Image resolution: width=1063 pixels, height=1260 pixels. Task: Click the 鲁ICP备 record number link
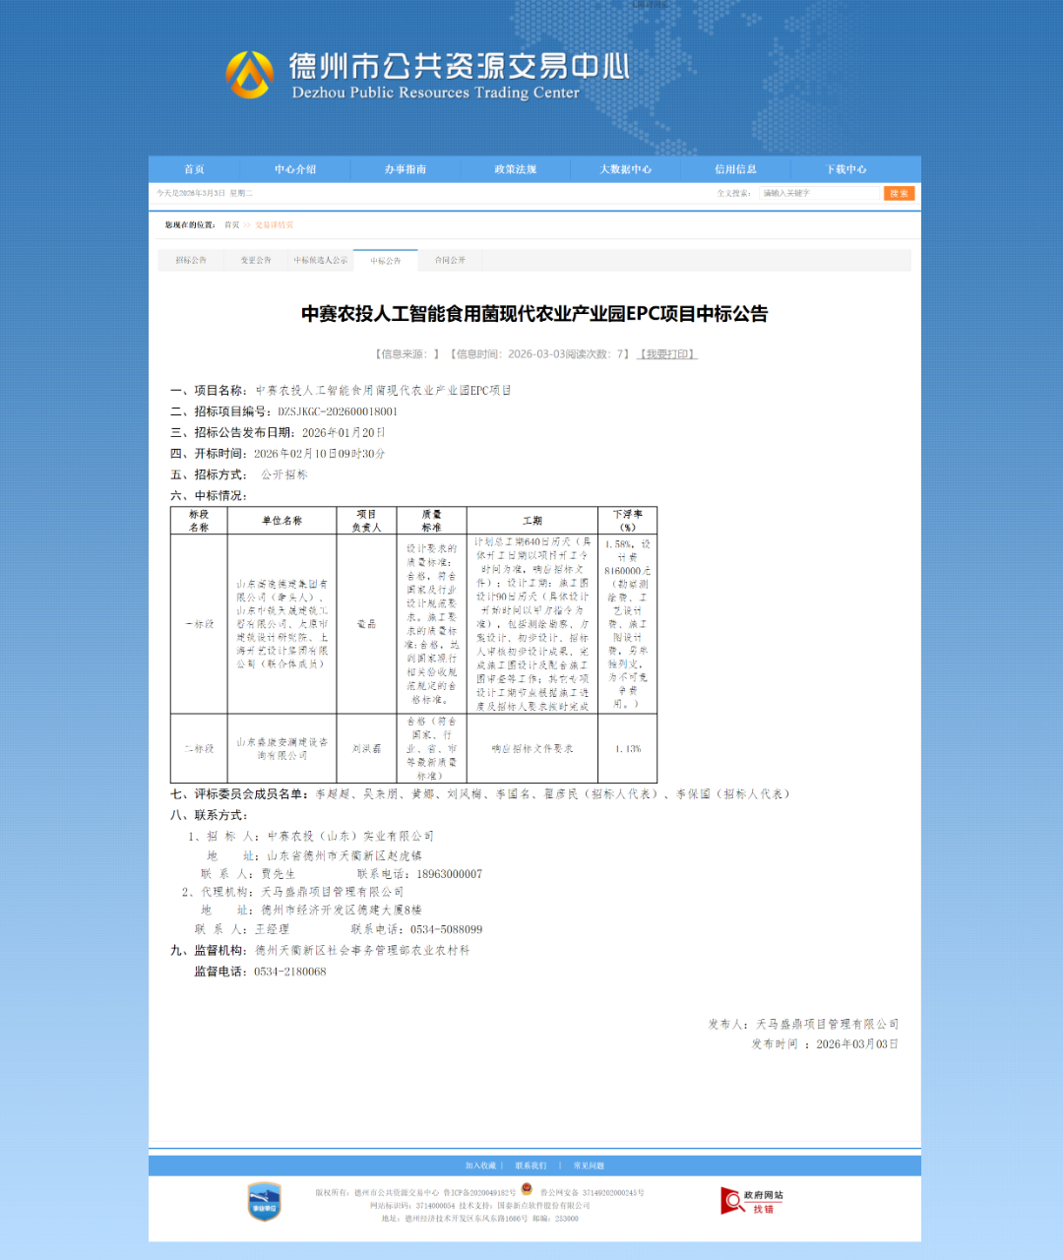click(x=479, y=1193)
